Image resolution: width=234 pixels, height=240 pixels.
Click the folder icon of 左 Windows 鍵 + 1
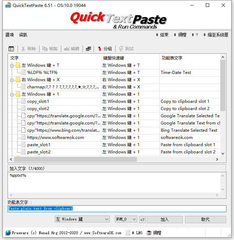[18, 94]
